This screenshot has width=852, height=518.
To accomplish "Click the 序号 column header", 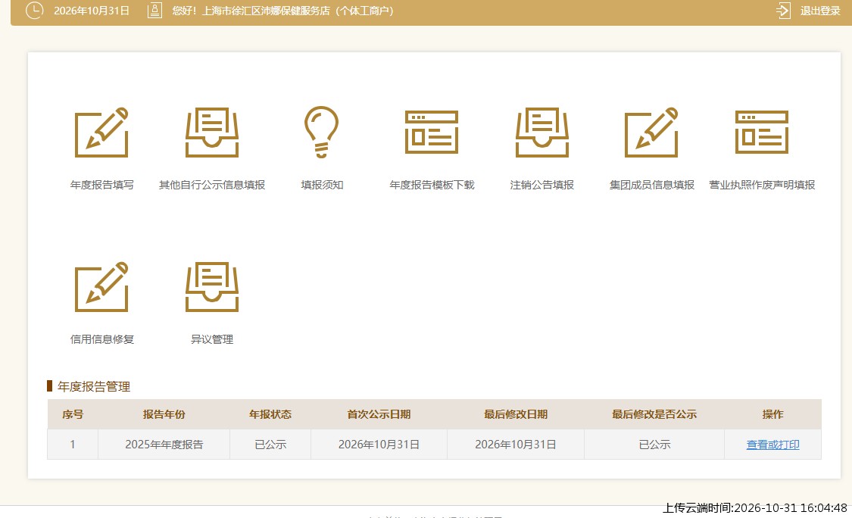I will tap(73, 414).
